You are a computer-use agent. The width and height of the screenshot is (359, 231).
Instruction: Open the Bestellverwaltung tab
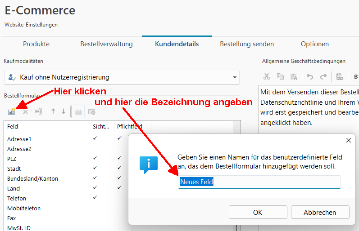click(x=106, y=44)
